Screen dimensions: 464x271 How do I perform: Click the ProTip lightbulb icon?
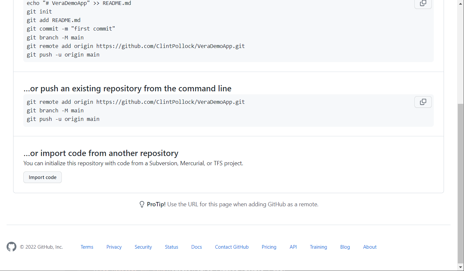[142, 204]
